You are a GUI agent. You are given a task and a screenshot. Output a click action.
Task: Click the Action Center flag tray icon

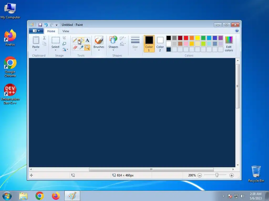pos(230,196)
